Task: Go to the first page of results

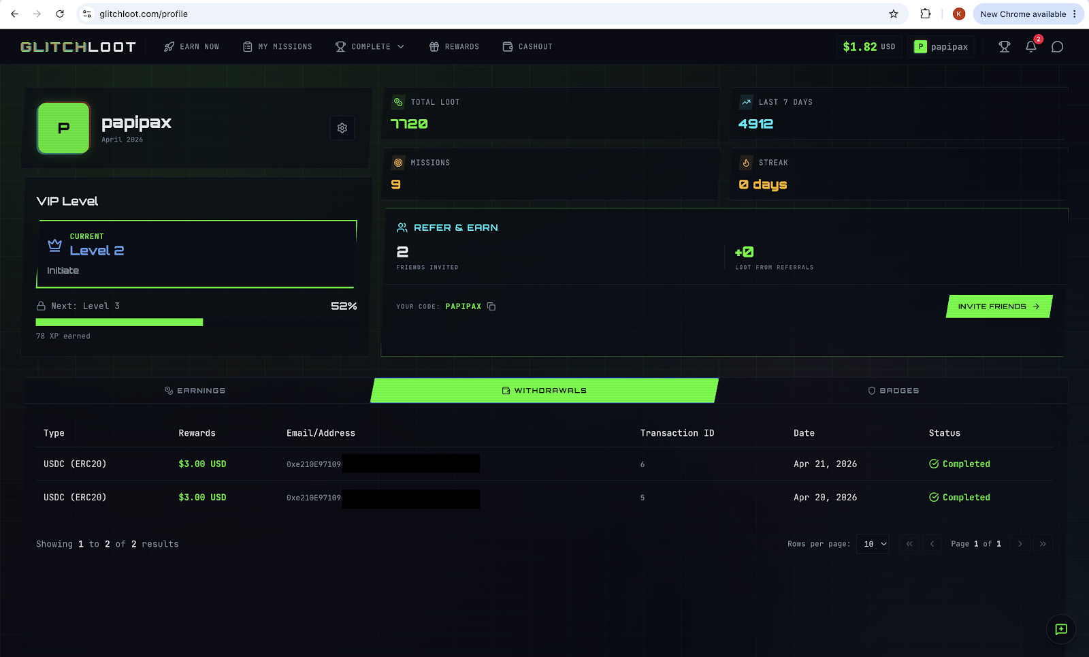Action: (909, 544)
